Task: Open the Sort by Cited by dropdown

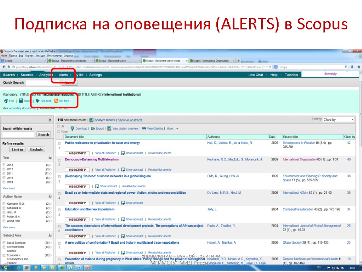Action: (x=338, y=120)
